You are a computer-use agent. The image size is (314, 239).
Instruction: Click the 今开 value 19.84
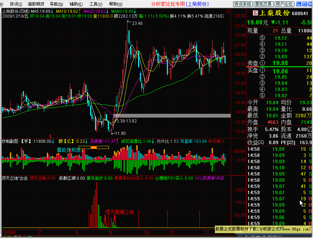(272, 102)
